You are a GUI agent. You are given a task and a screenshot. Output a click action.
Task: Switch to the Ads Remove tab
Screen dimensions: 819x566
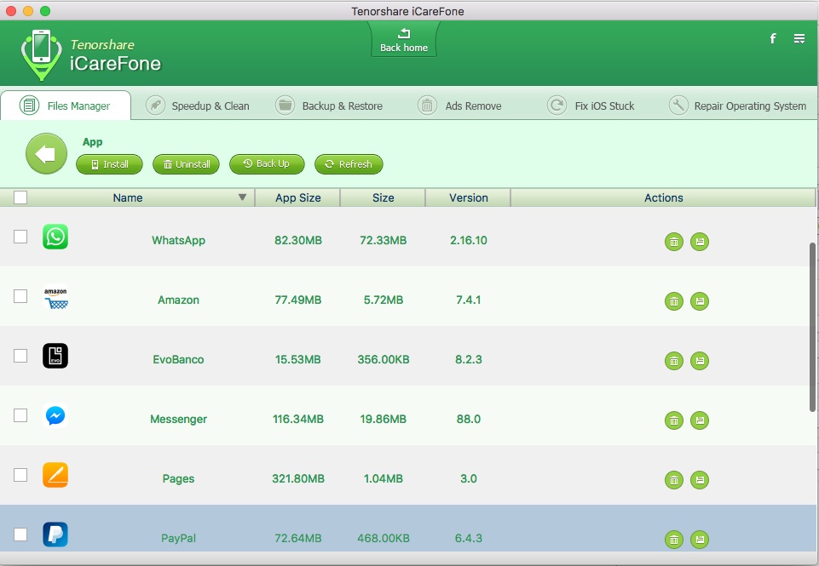pyautogui.click(x=459, y=106)
